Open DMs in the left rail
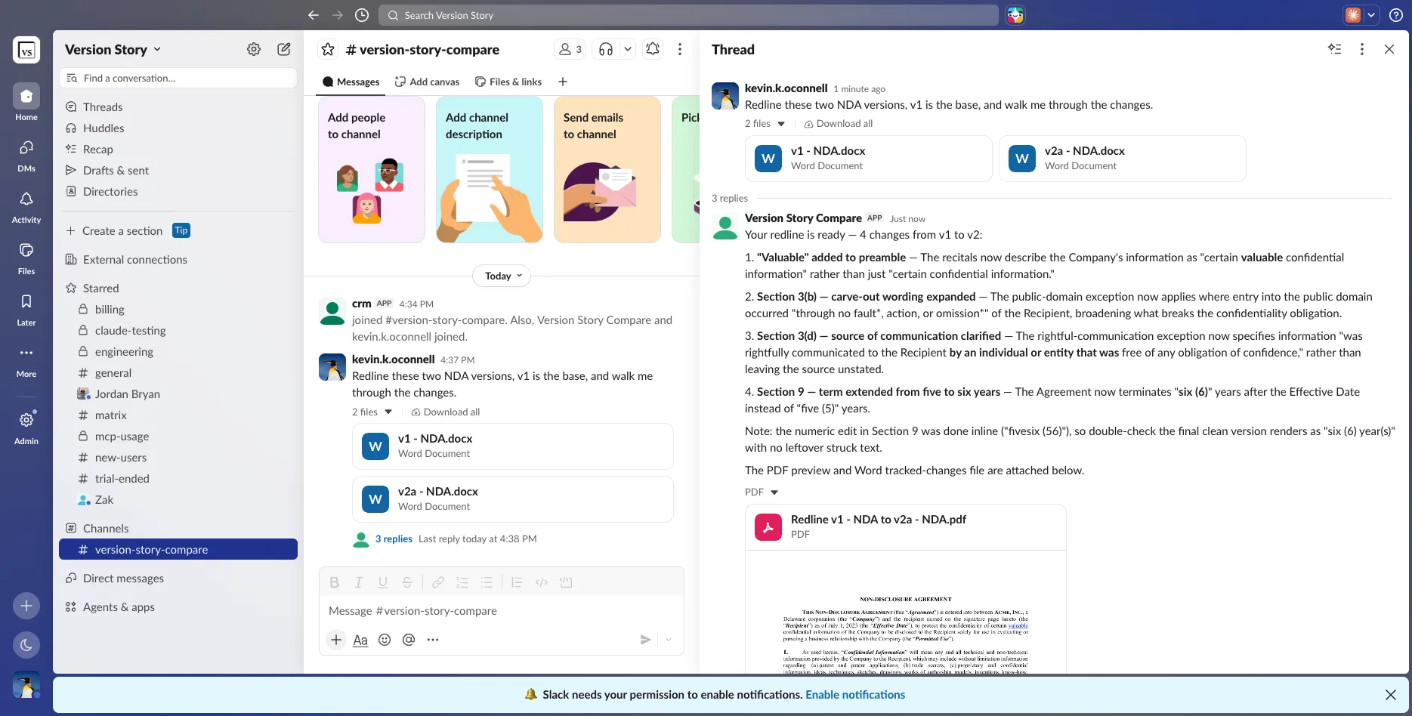The height and width of the screenshot is (716, 1412). 26,154
